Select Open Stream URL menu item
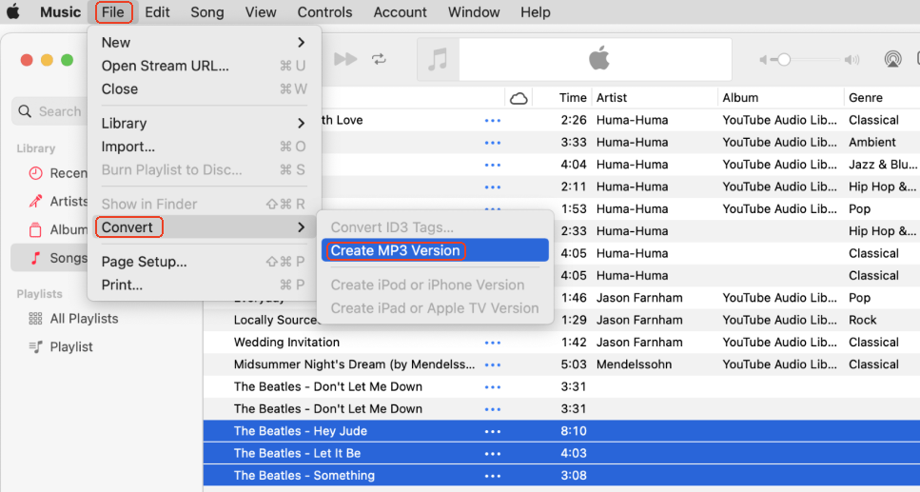Screen dimensions: 920x492 165,66
